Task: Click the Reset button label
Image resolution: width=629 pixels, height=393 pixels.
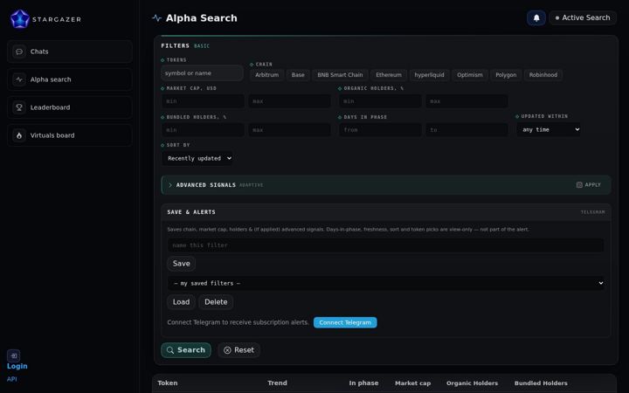Action: coord(244,350)
